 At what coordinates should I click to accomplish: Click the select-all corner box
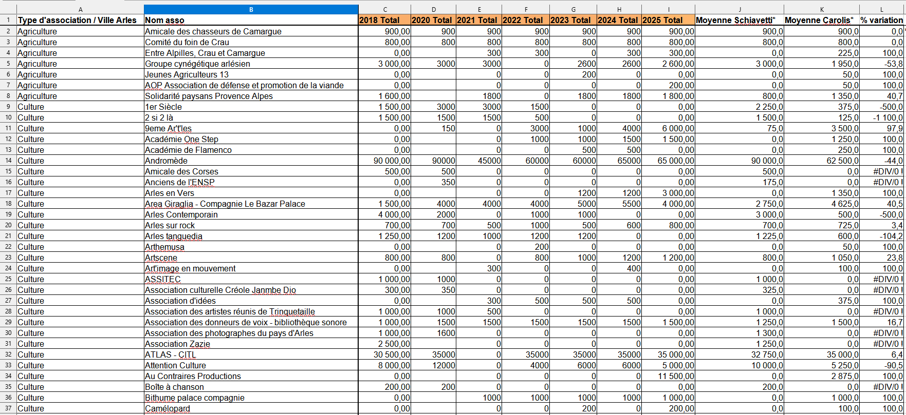point(8,9)
